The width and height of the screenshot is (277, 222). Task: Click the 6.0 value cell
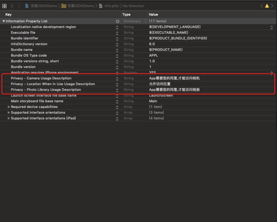152,44
